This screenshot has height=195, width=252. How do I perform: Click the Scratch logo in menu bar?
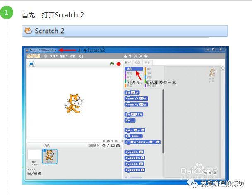coord(34,56)
